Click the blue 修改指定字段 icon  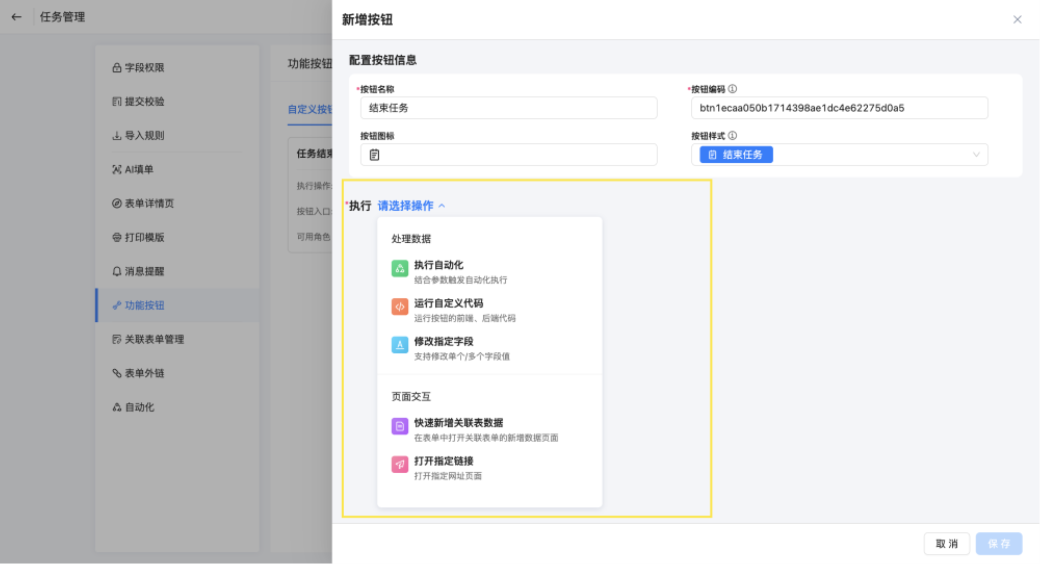399,345
